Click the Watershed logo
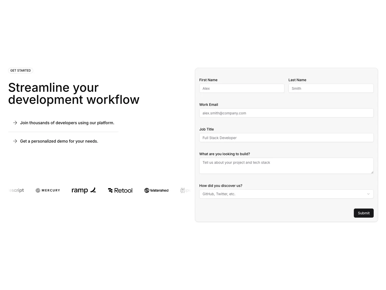The width and height of the screenshot is (386, 290). [156, 190]
